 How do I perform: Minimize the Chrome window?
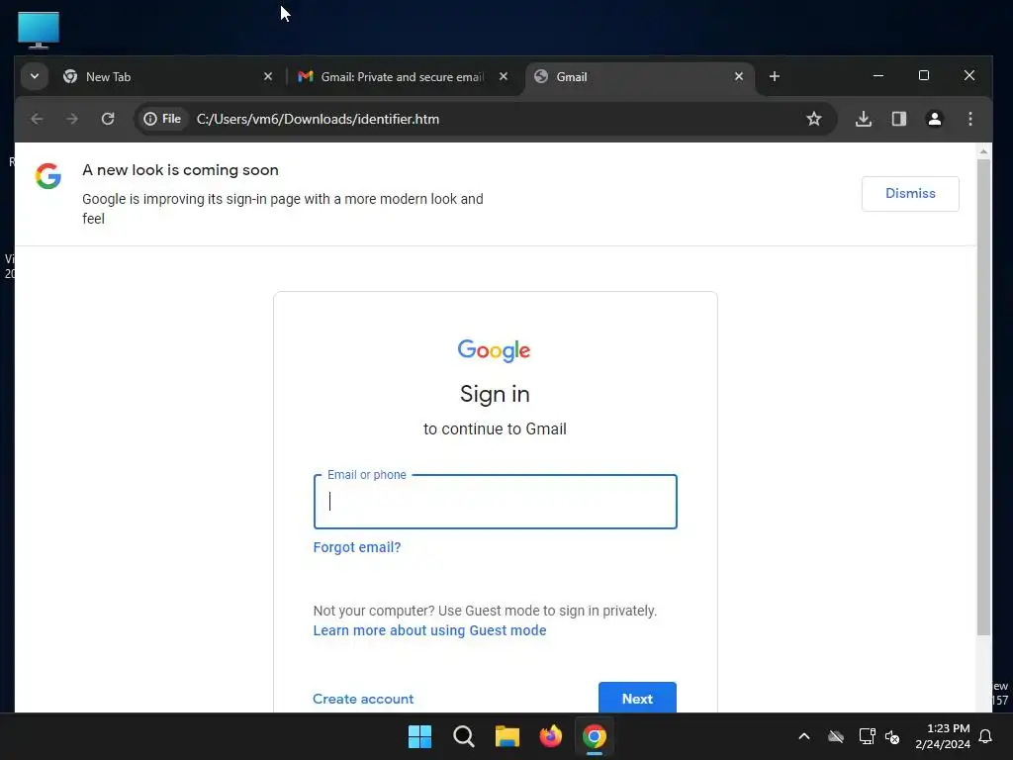[878, 75]
